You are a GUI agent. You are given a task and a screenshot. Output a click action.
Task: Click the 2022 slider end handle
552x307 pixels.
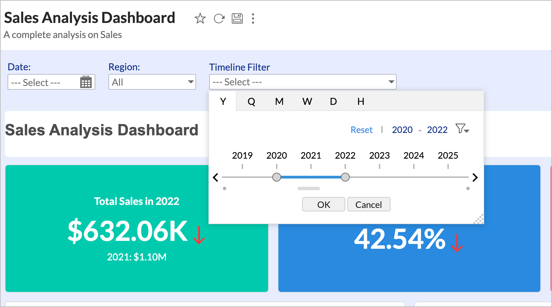point(345,177)
